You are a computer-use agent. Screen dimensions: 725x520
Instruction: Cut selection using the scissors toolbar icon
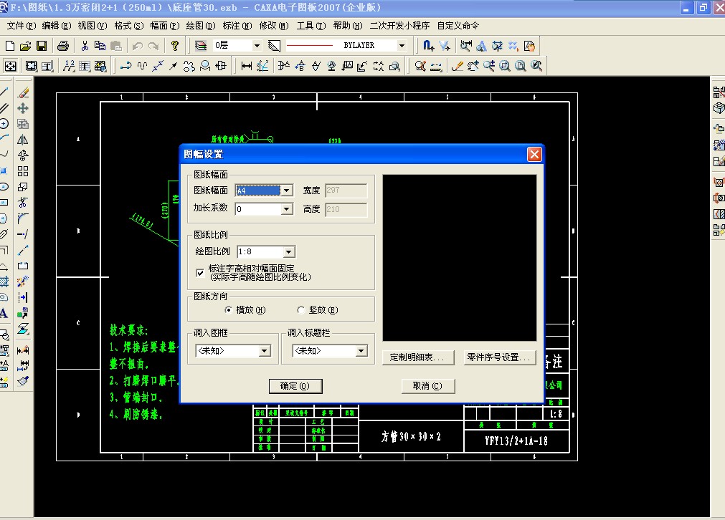(x=84, y=46)
